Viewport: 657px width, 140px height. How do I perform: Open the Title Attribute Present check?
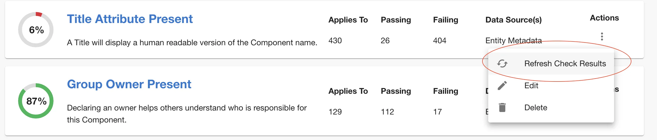(x=130, y=19)
